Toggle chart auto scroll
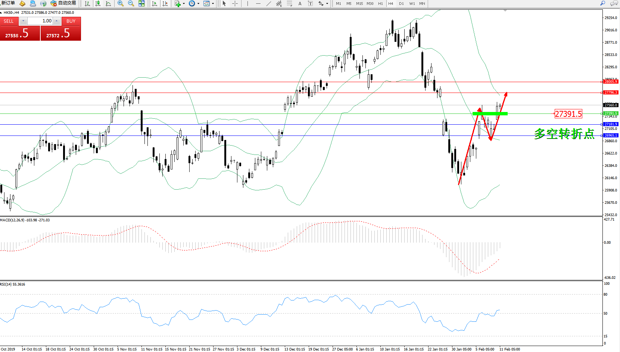 coord(155,3)
